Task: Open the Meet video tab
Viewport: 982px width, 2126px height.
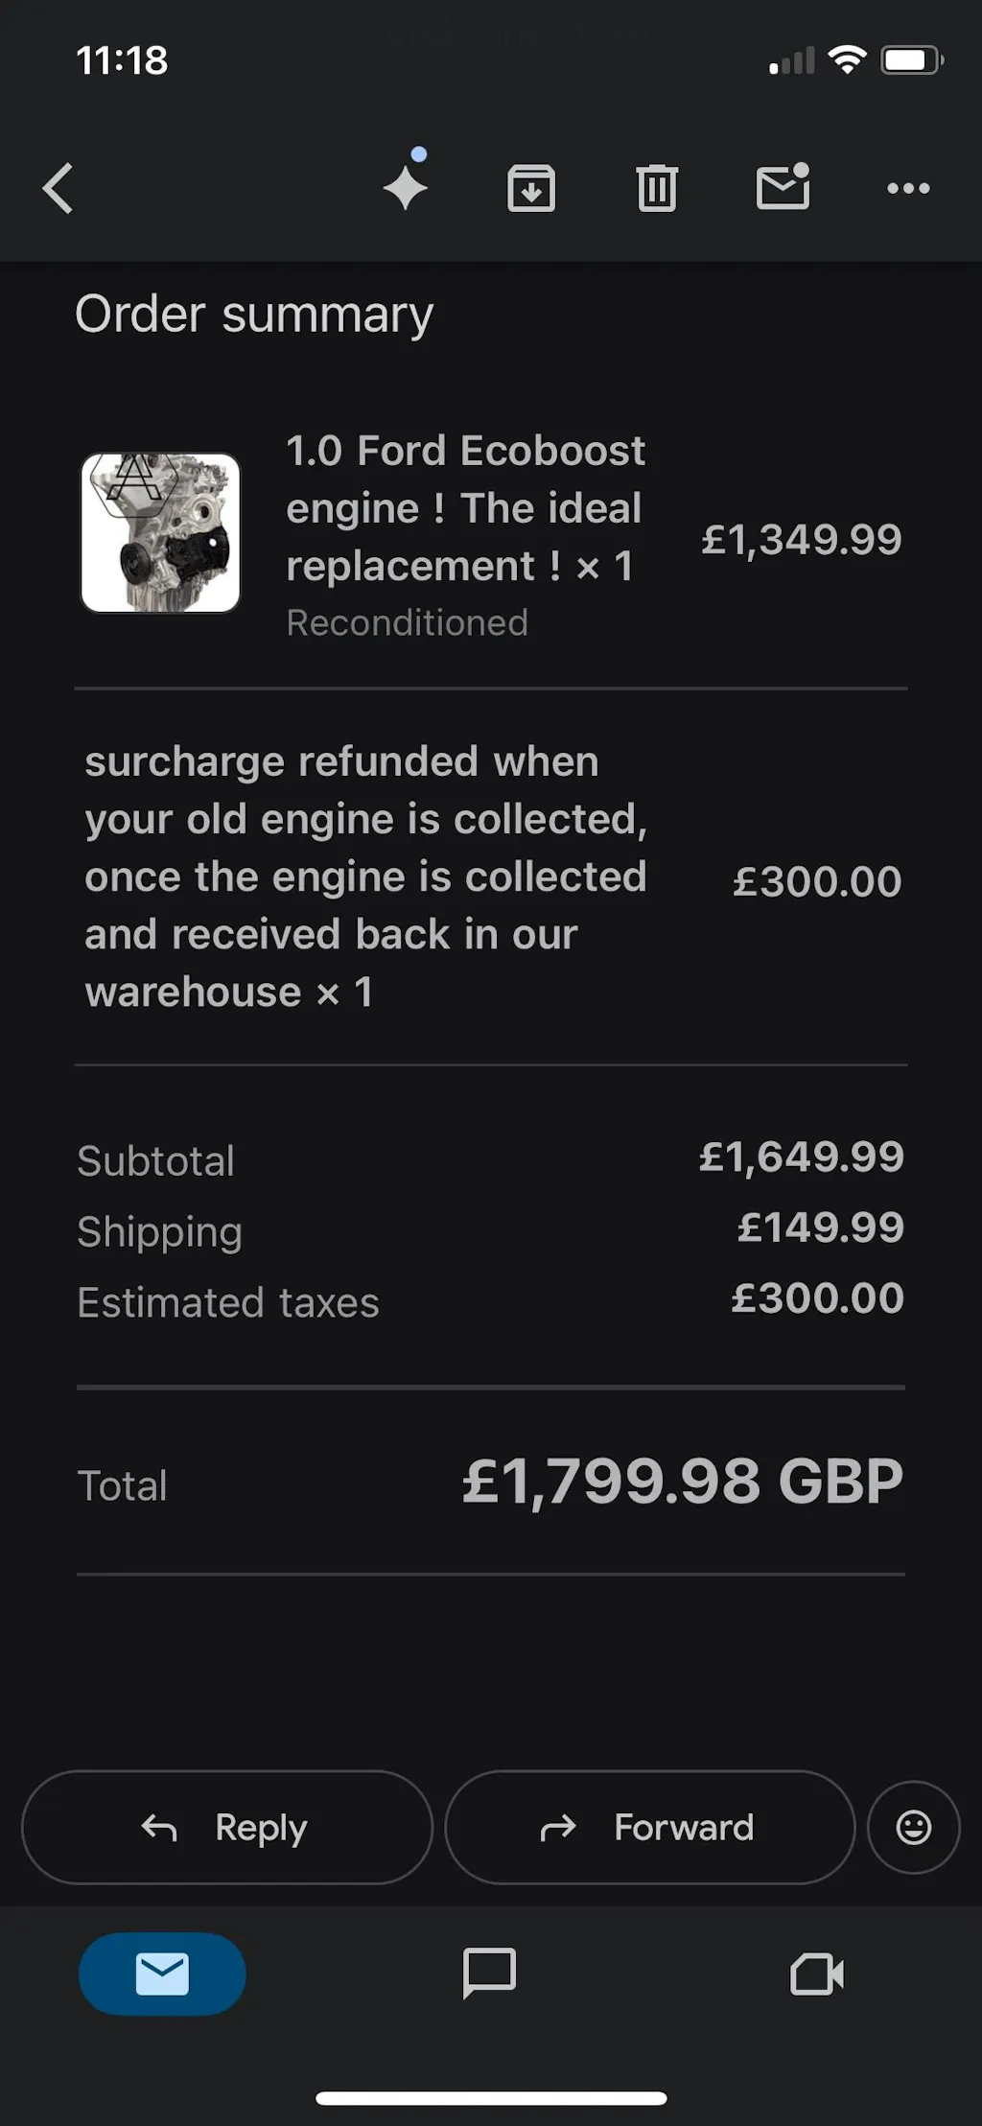Action: (x=816, y=1974)
